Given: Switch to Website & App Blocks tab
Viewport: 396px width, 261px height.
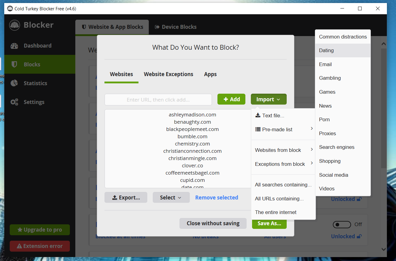Looking at the screenshot, I should tap(112, 27).
